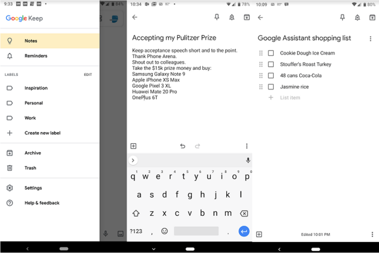Archive the current note

[247, 17]
